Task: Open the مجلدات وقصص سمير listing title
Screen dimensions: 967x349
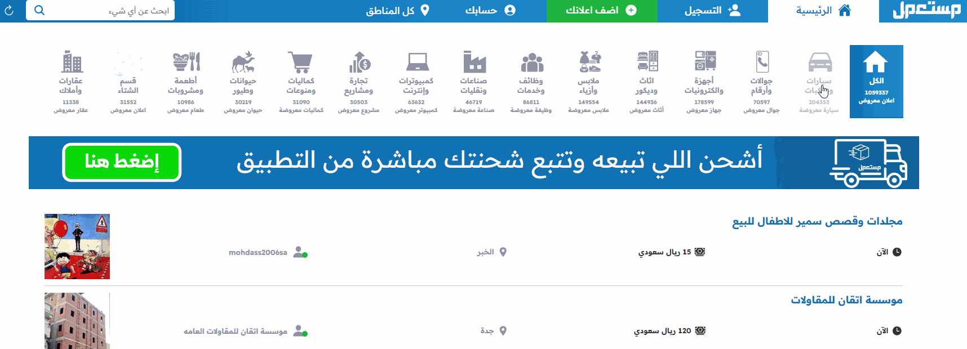Action: 817,221
